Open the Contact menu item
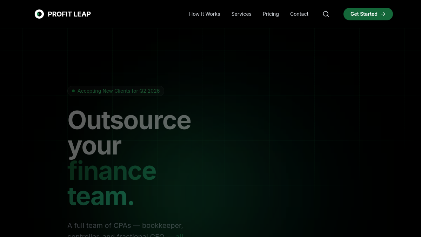Screen dimensions: 421x237 tap(299, 14)
